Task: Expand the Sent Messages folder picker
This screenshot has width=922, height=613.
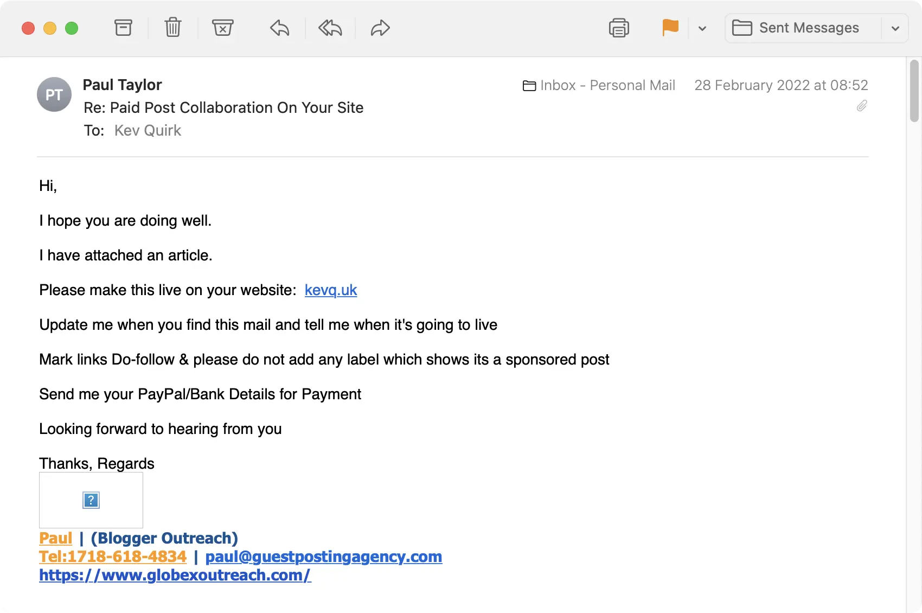Action: click(x=895, y=28)
